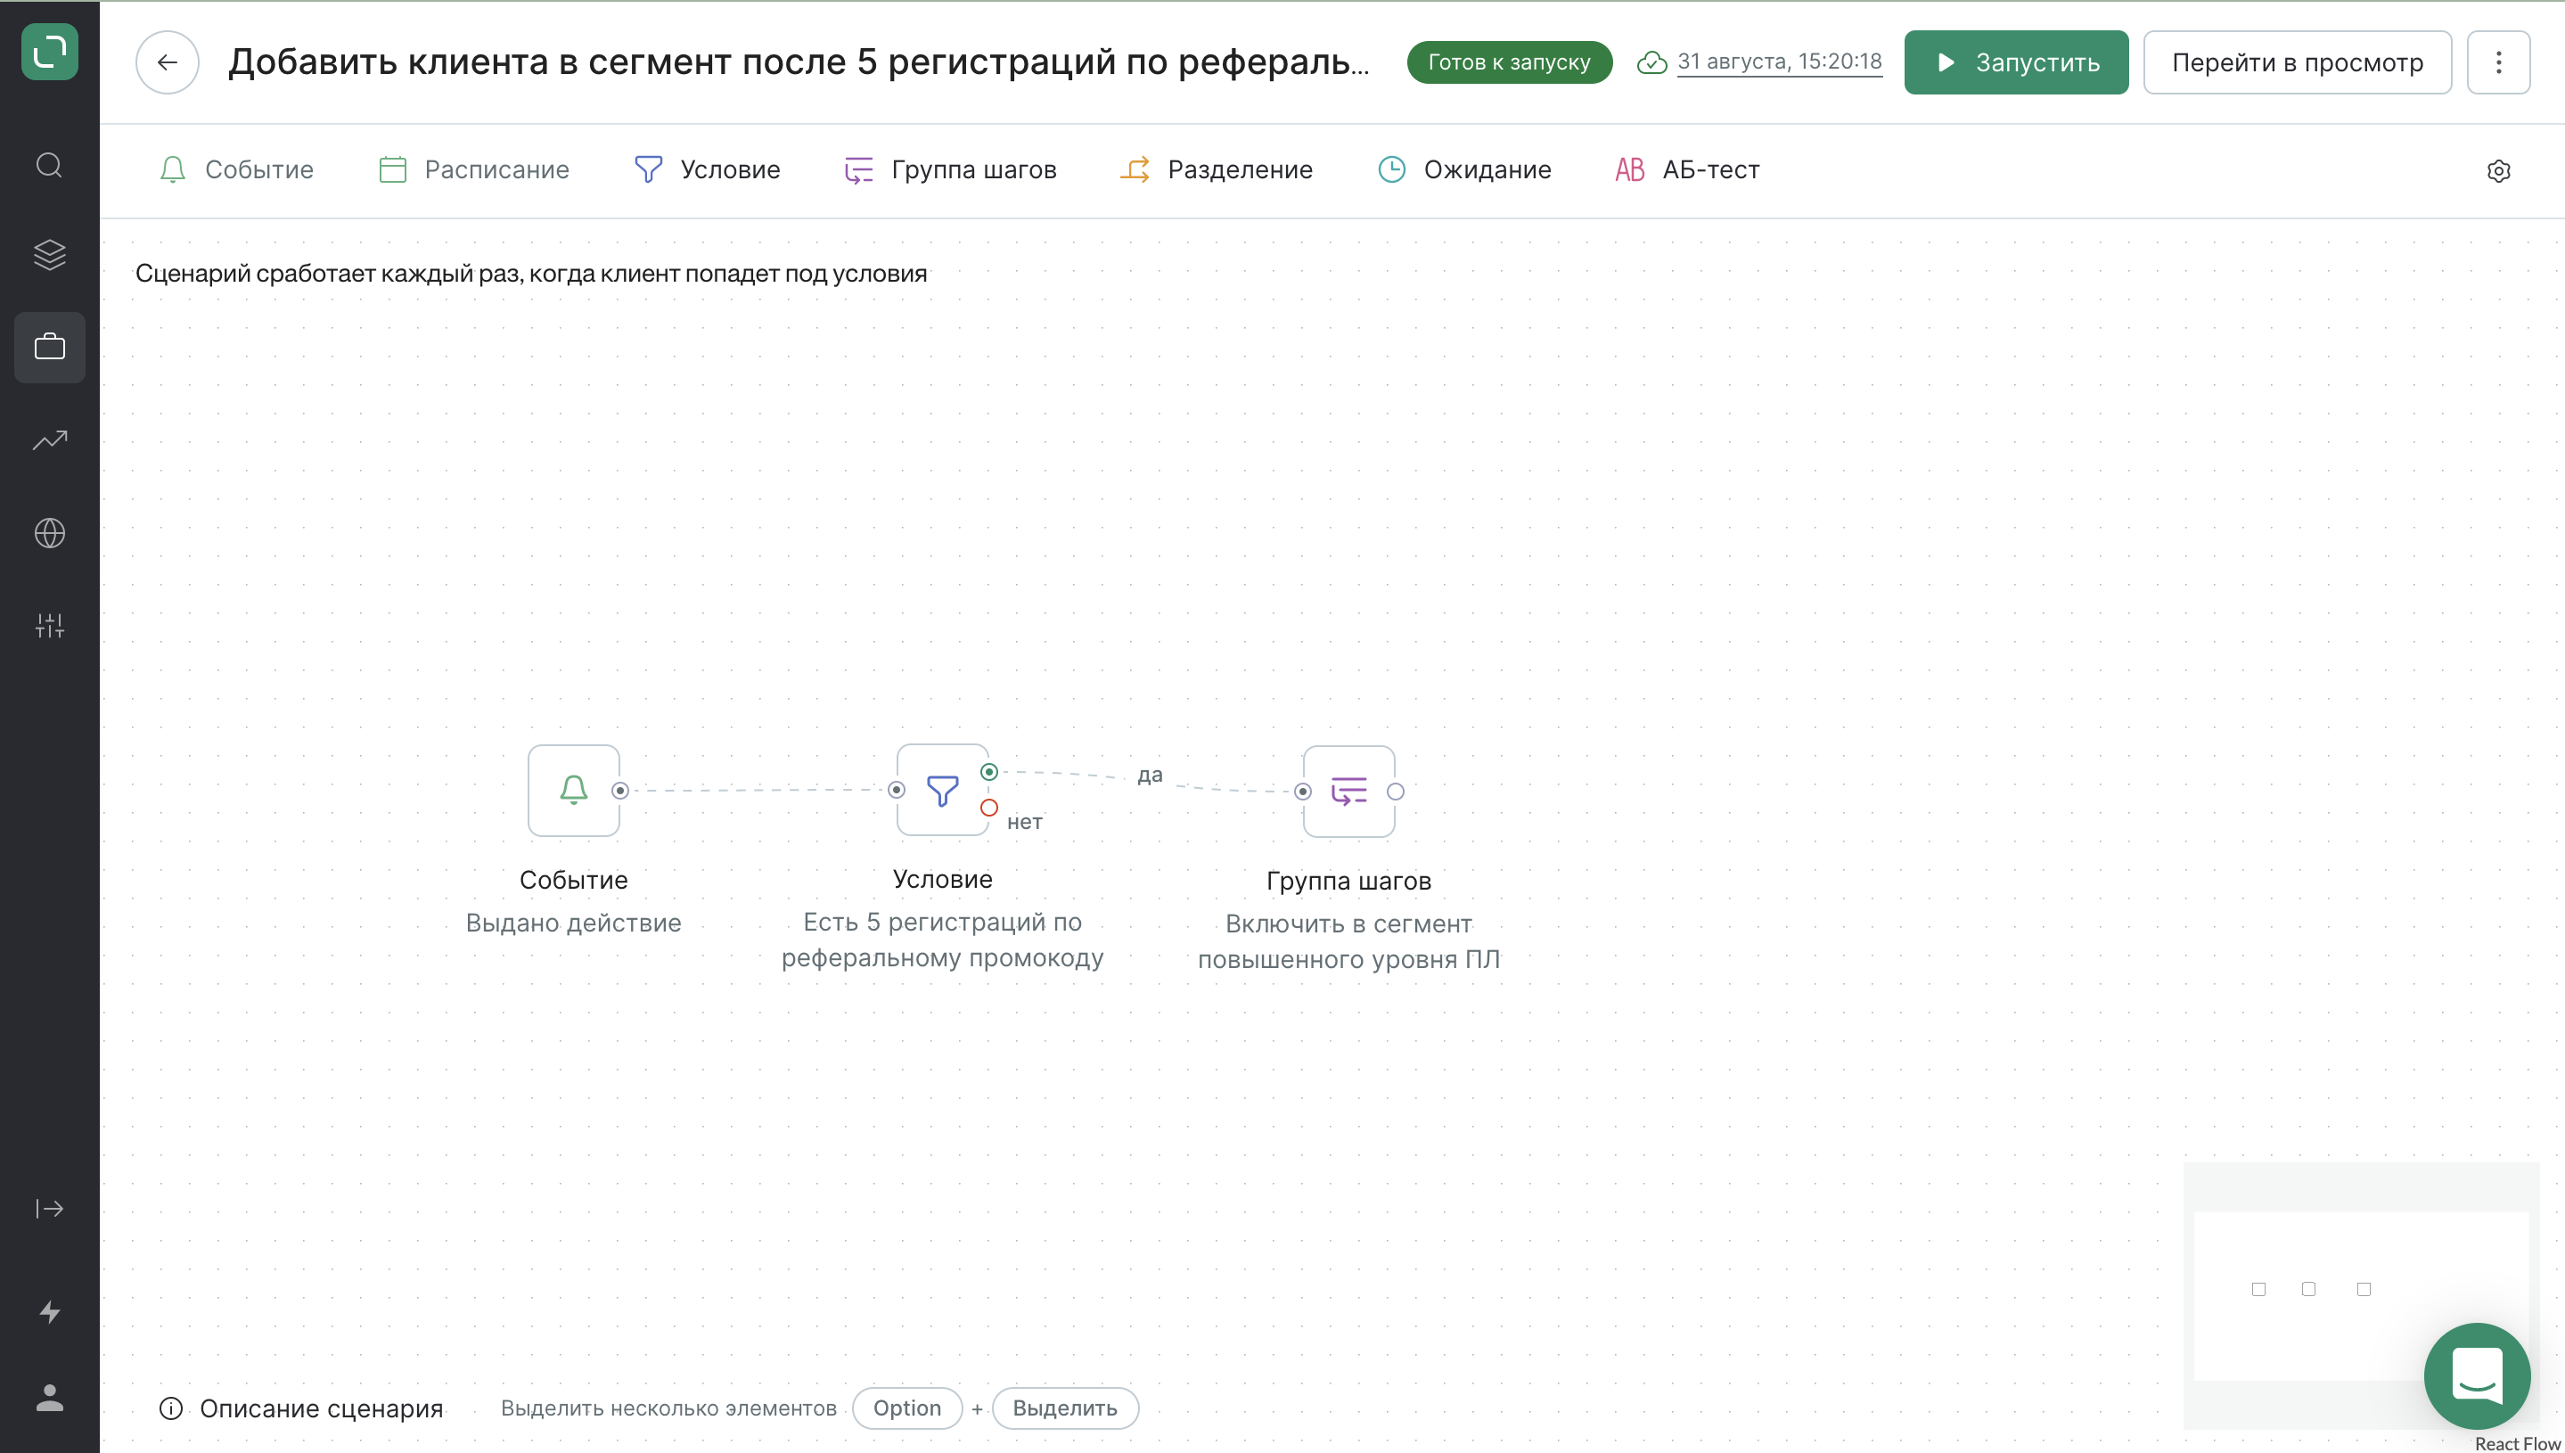Open the sliders settings sidebar icon
Viewport: 2565px width, 1453px height.
tap(49, 626)
